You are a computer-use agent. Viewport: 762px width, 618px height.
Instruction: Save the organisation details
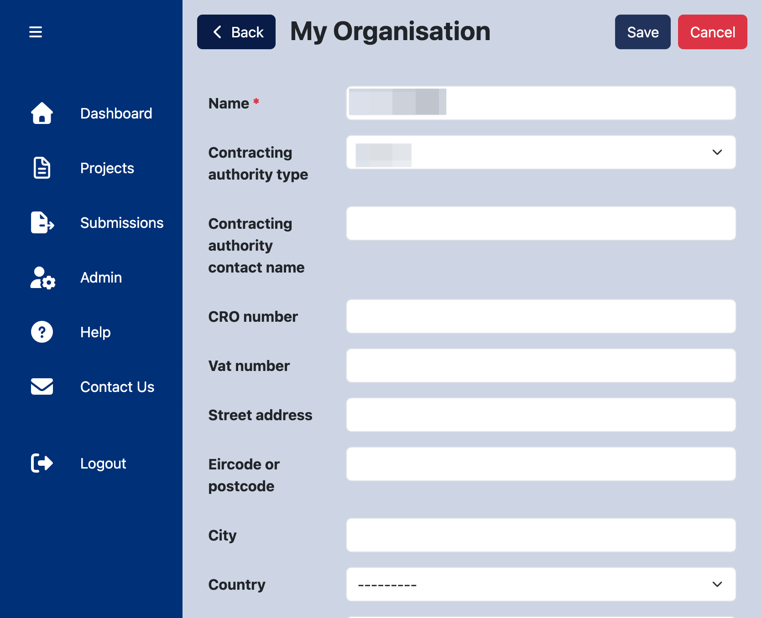click(643, 32)
